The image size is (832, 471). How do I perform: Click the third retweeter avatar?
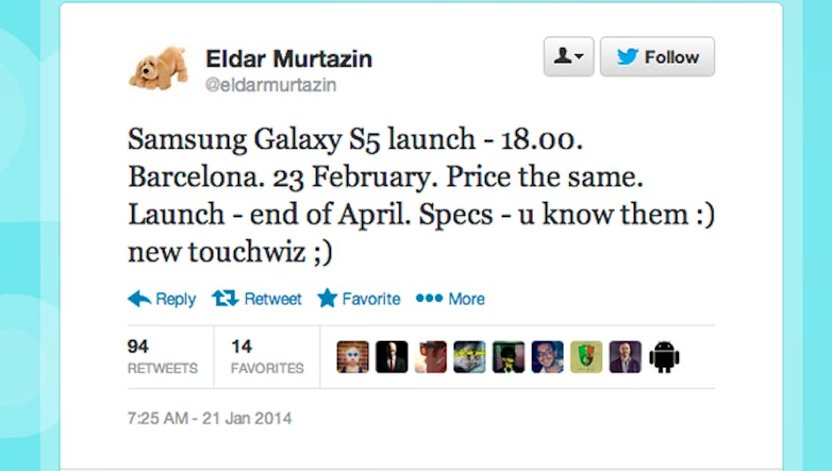pos(430,357)
